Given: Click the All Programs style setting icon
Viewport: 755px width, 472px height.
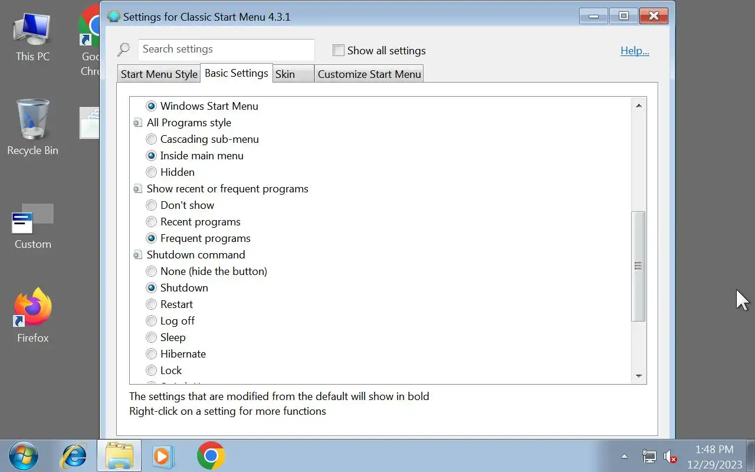Looking at the screenshot, I should [137, 123].
